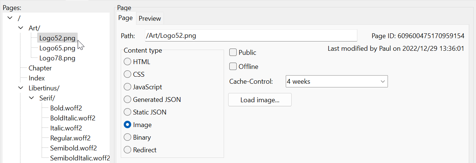
Task: Switch to the Page tab
Action: [x=126, y=18]
